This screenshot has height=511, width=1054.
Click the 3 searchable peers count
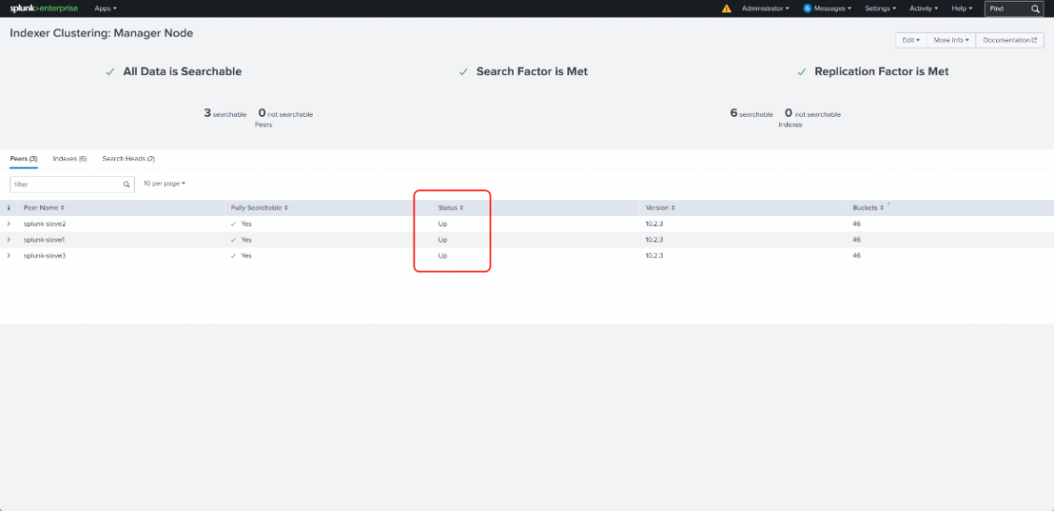click(x=226, y=113)
